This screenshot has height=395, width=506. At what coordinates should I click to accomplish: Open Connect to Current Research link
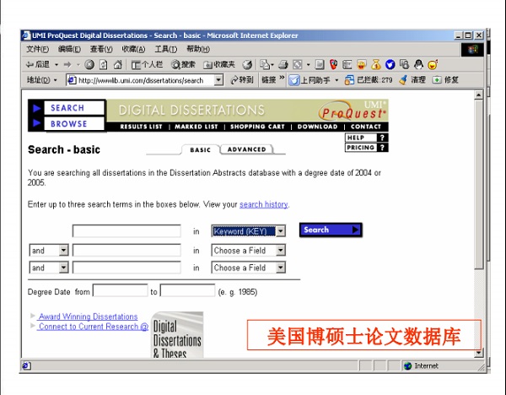click(x=93, y=327)
